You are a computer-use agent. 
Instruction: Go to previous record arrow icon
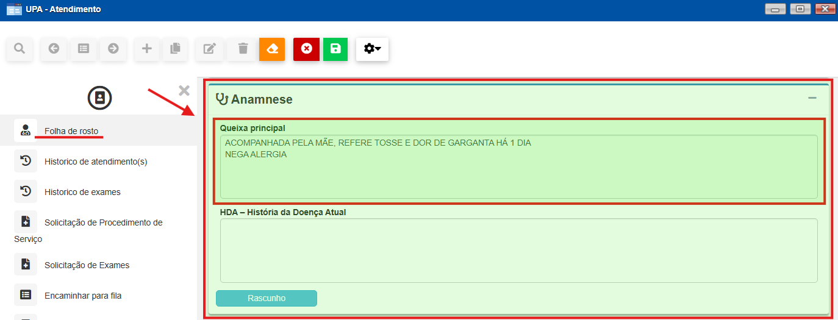click(x=54, y=49)
